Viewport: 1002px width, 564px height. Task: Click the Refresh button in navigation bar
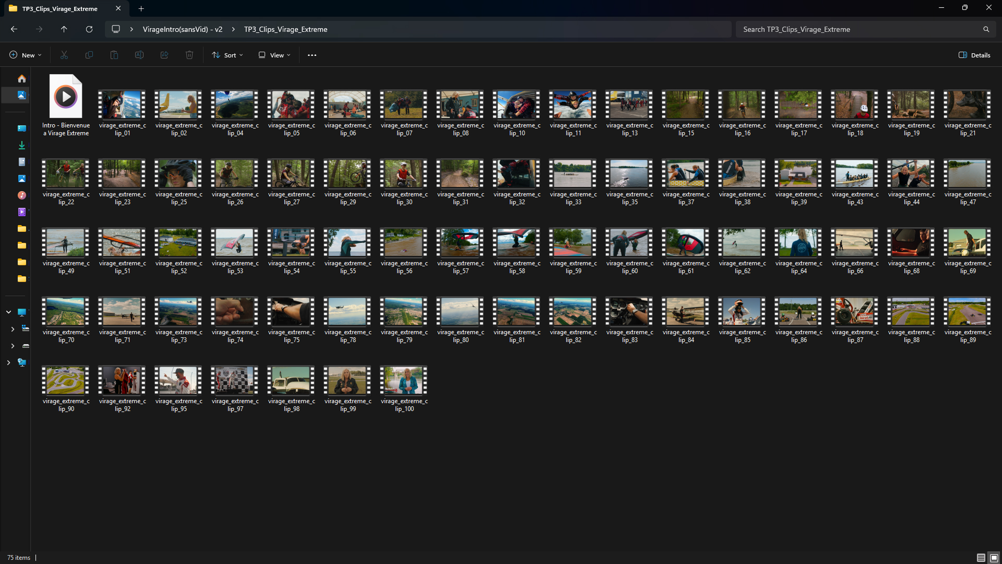89,29
